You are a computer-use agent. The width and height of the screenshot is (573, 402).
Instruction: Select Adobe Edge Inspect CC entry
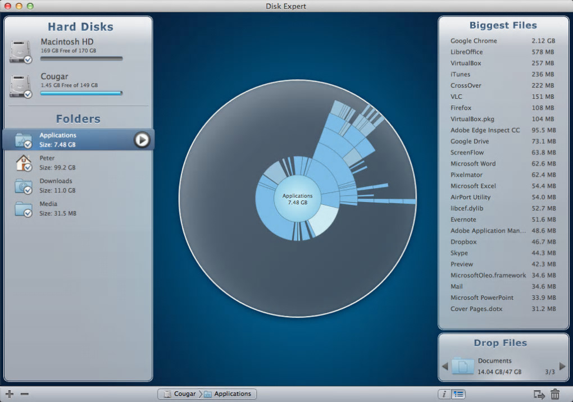click(503, 130)
